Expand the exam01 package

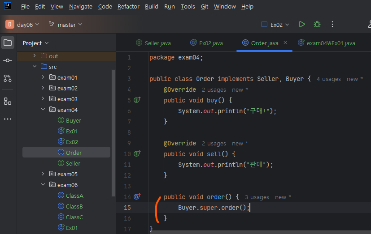click(43, 77)
